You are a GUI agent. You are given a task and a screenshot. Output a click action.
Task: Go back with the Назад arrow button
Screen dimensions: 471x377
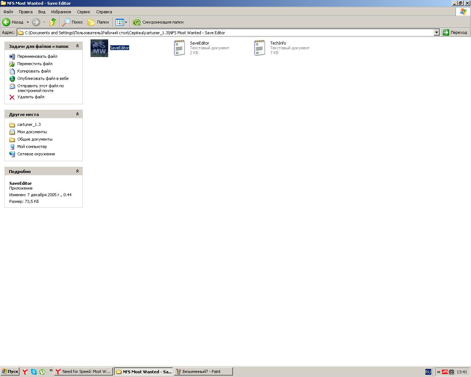coord(13,22)
